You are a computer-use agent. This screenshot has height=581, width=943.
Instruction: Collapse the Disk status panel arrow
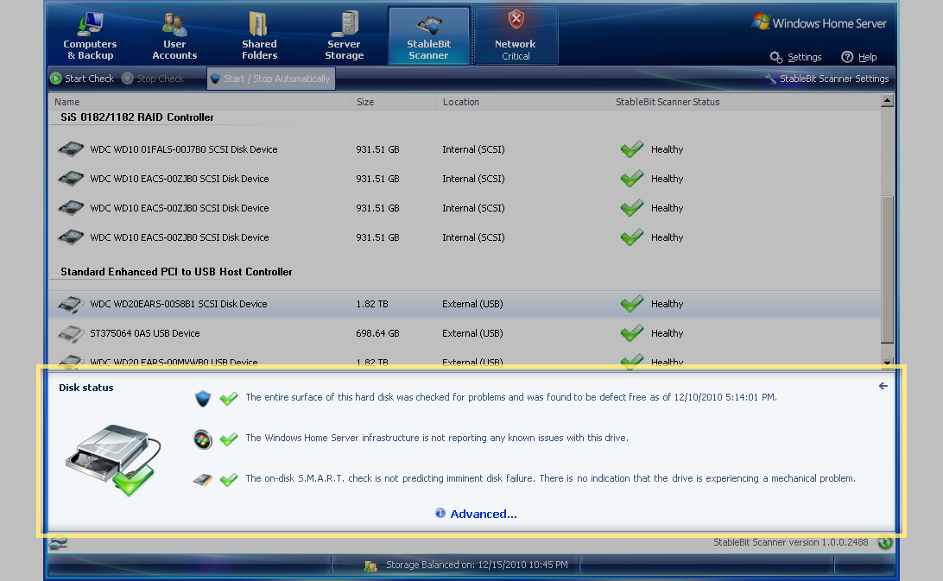pyautogui.click(x=883, y=386)
